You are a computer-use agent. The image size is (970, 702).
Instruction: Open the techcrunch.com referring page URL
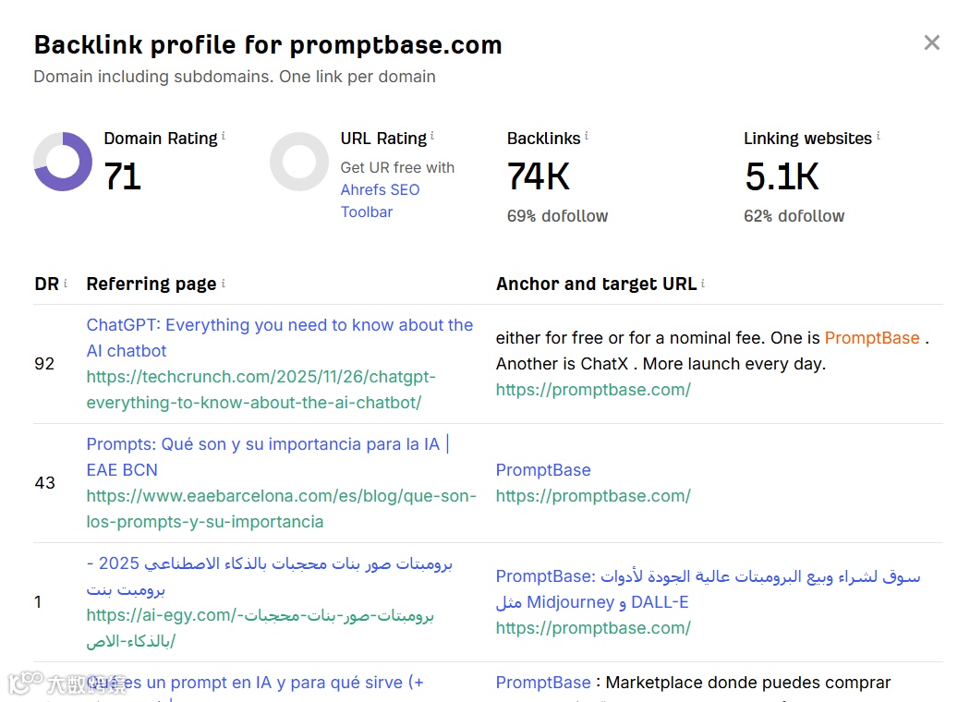(261, 390)
